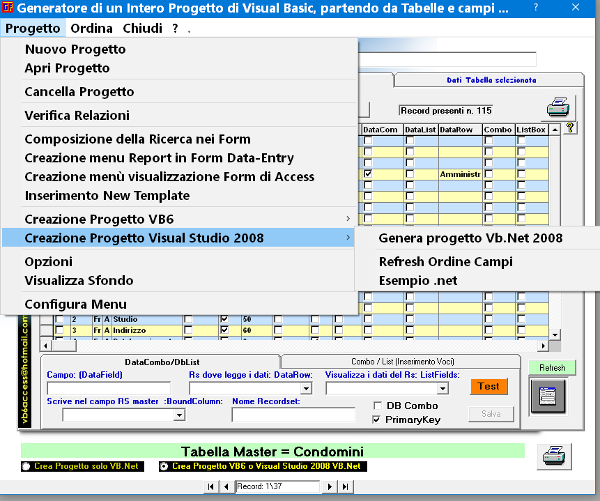Select Apri Progetto
Image resolution: width=600 pixels, height=501 pixels.
click(x=68, y=68)
